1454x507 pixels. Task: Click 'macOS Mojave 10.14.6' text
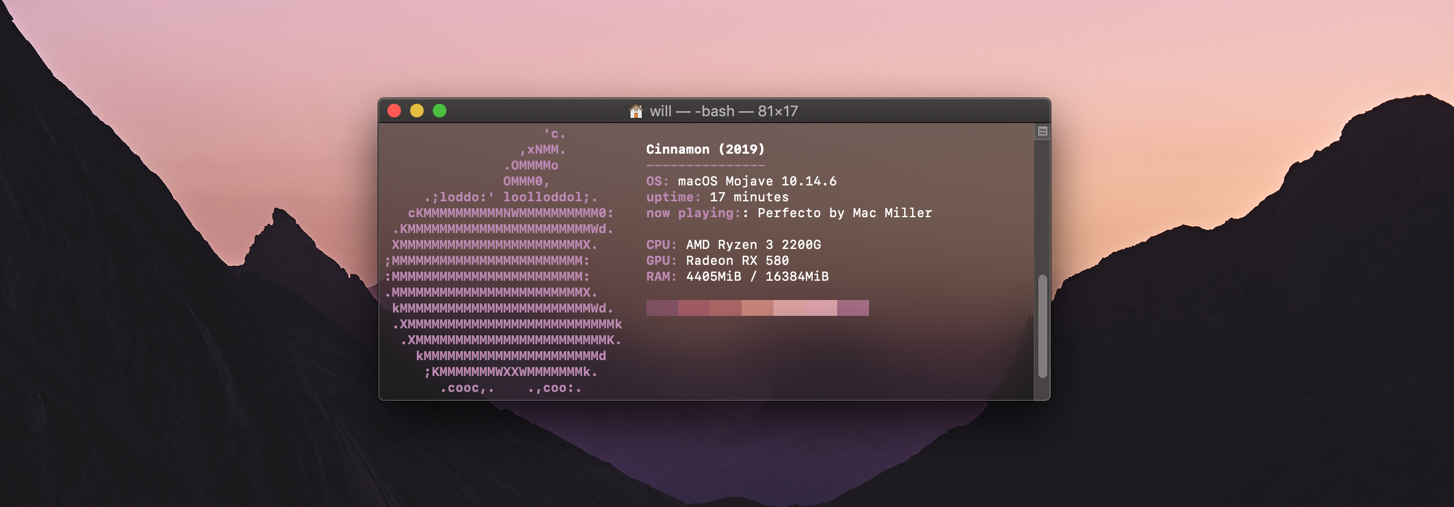pos(757,181)
